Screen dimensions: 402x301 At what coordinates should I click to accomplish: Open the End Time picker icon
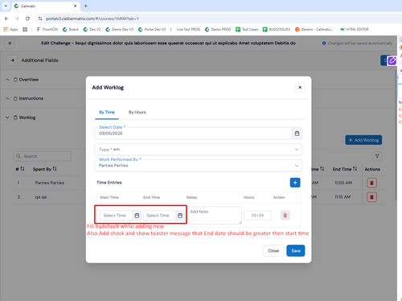click(x=180, y=216)
